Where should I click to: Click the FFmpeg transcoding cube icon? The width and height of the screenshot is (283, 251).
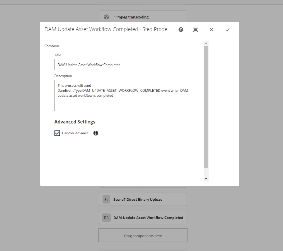click(106, 17)
